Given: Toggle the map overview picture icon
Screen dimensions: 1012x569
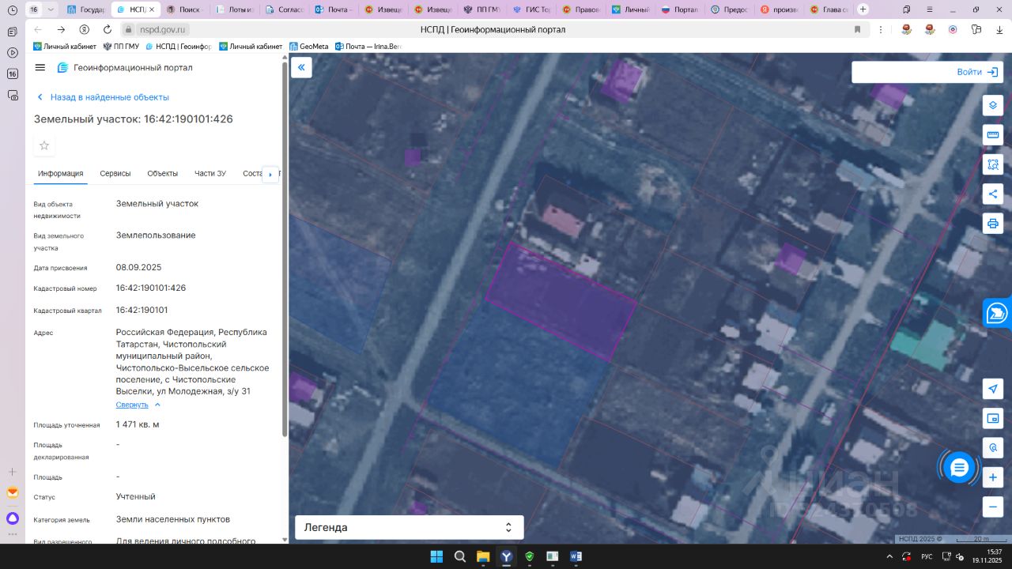Looking at the screenshot, I should 993,418.
